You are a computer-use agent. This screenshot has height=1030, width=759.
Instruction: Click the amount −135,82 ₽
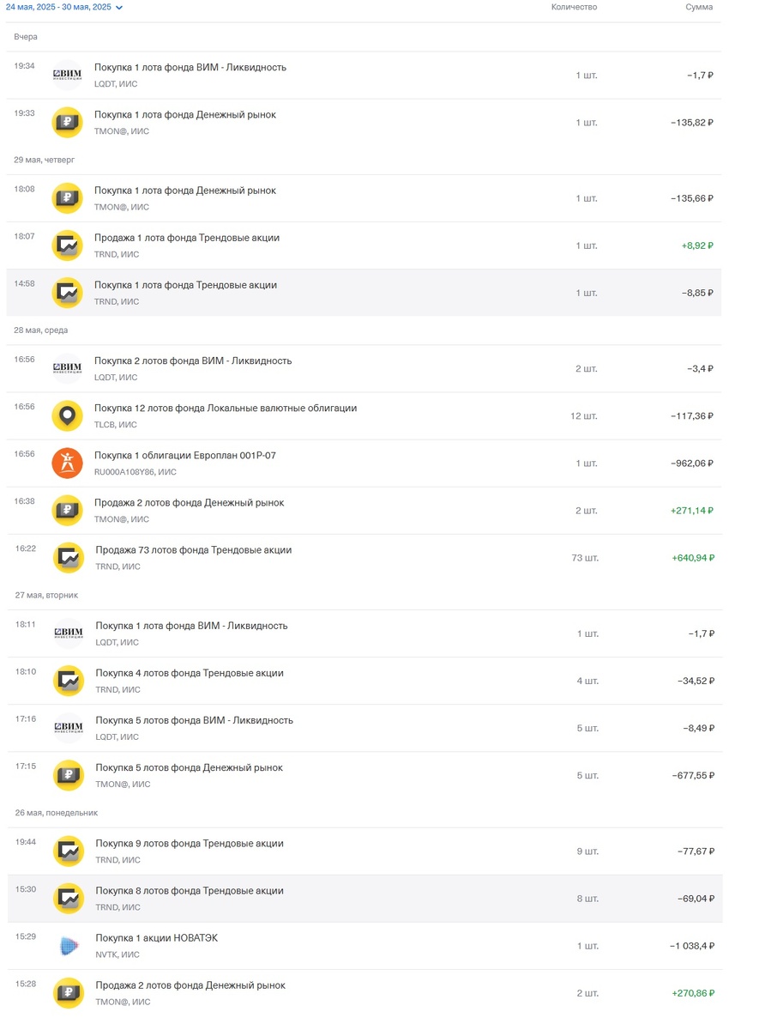(x=692, y=123)
